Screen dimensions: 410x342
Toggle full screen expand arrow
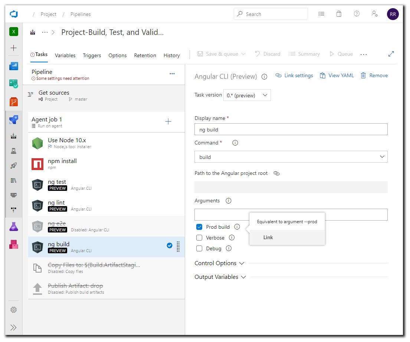pos(391,54)
